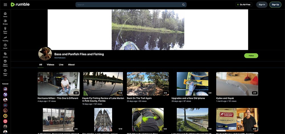Screen dimensions: 285x134
Task: Click the Rumble logo
Action: 20,5
